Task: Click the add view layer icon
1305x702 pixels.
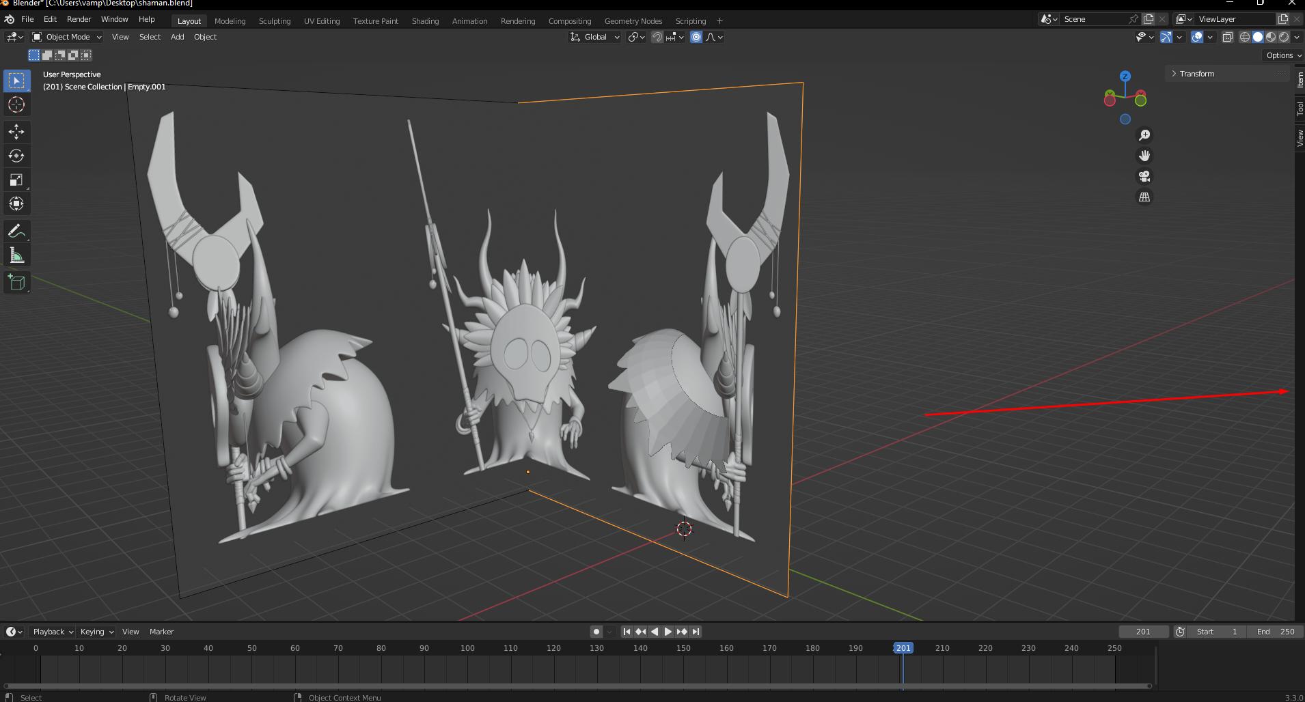Action: [1283, 19]
